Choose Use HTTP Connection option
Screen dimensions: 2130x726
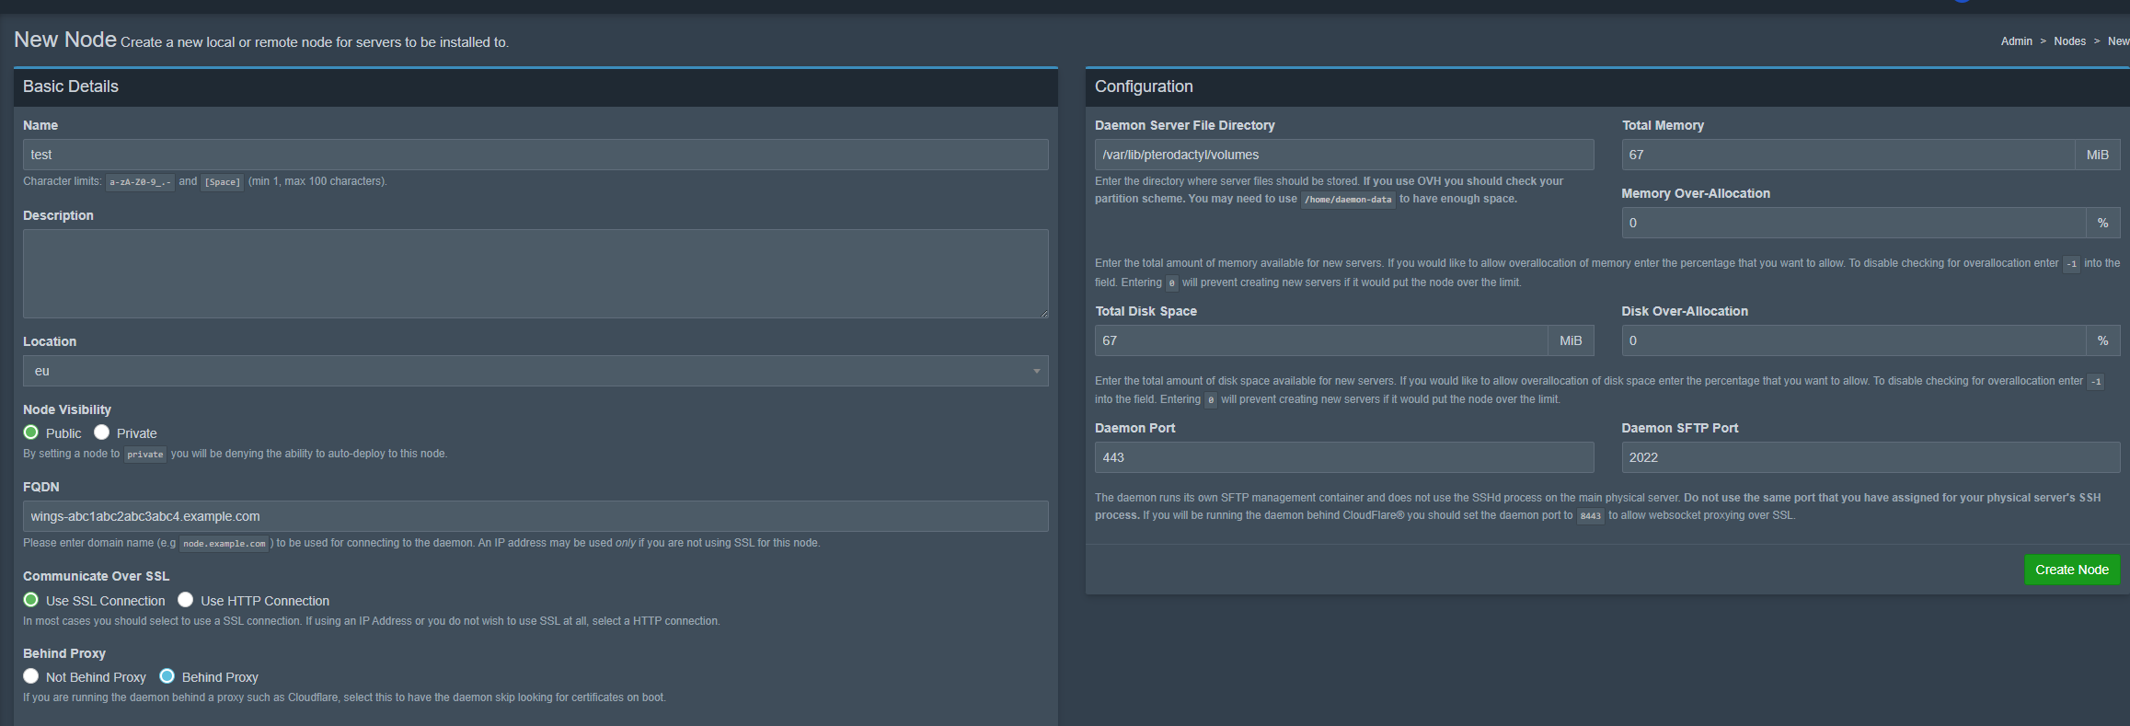186,600
